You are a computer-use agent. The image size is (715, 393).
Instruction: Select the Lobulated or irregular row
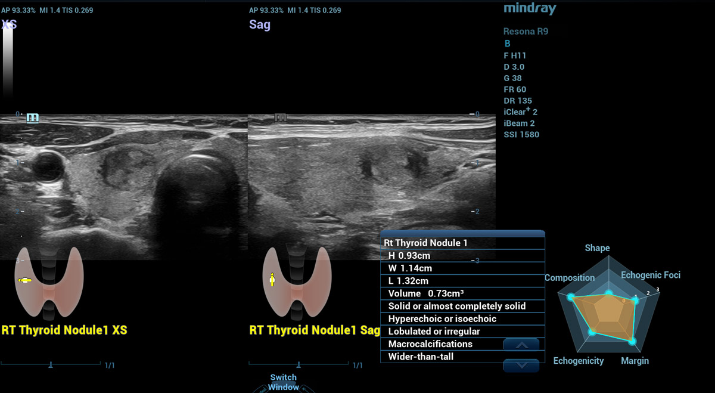[462, 332]
